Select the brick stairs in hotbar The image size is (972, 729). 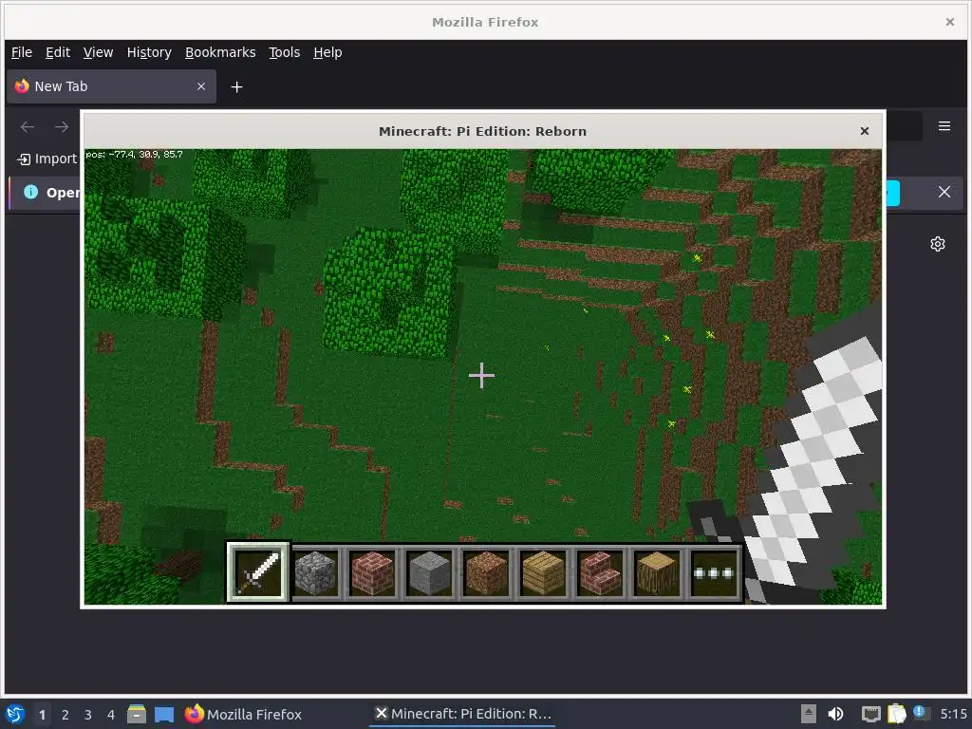pyautogui.click(x=600, y=572)
